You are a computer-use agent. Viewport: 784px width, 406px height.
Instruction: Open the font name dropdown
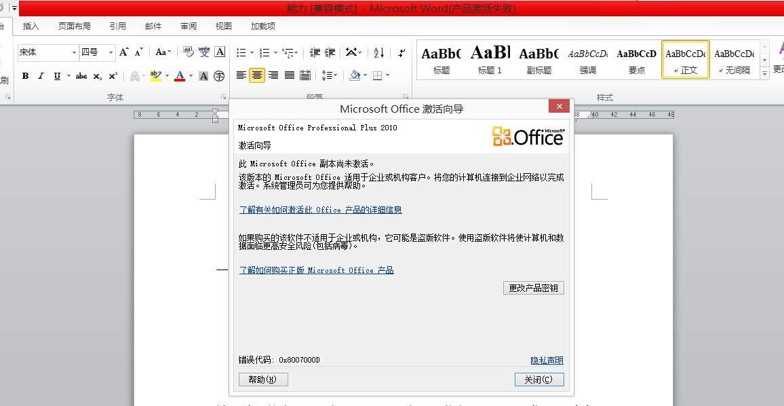click(76, 52)
